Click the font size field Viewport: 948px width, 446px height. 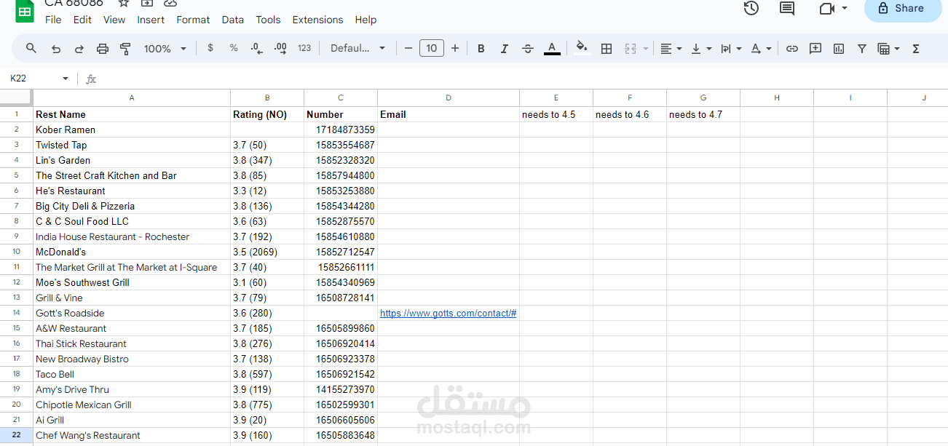[432, 48]
